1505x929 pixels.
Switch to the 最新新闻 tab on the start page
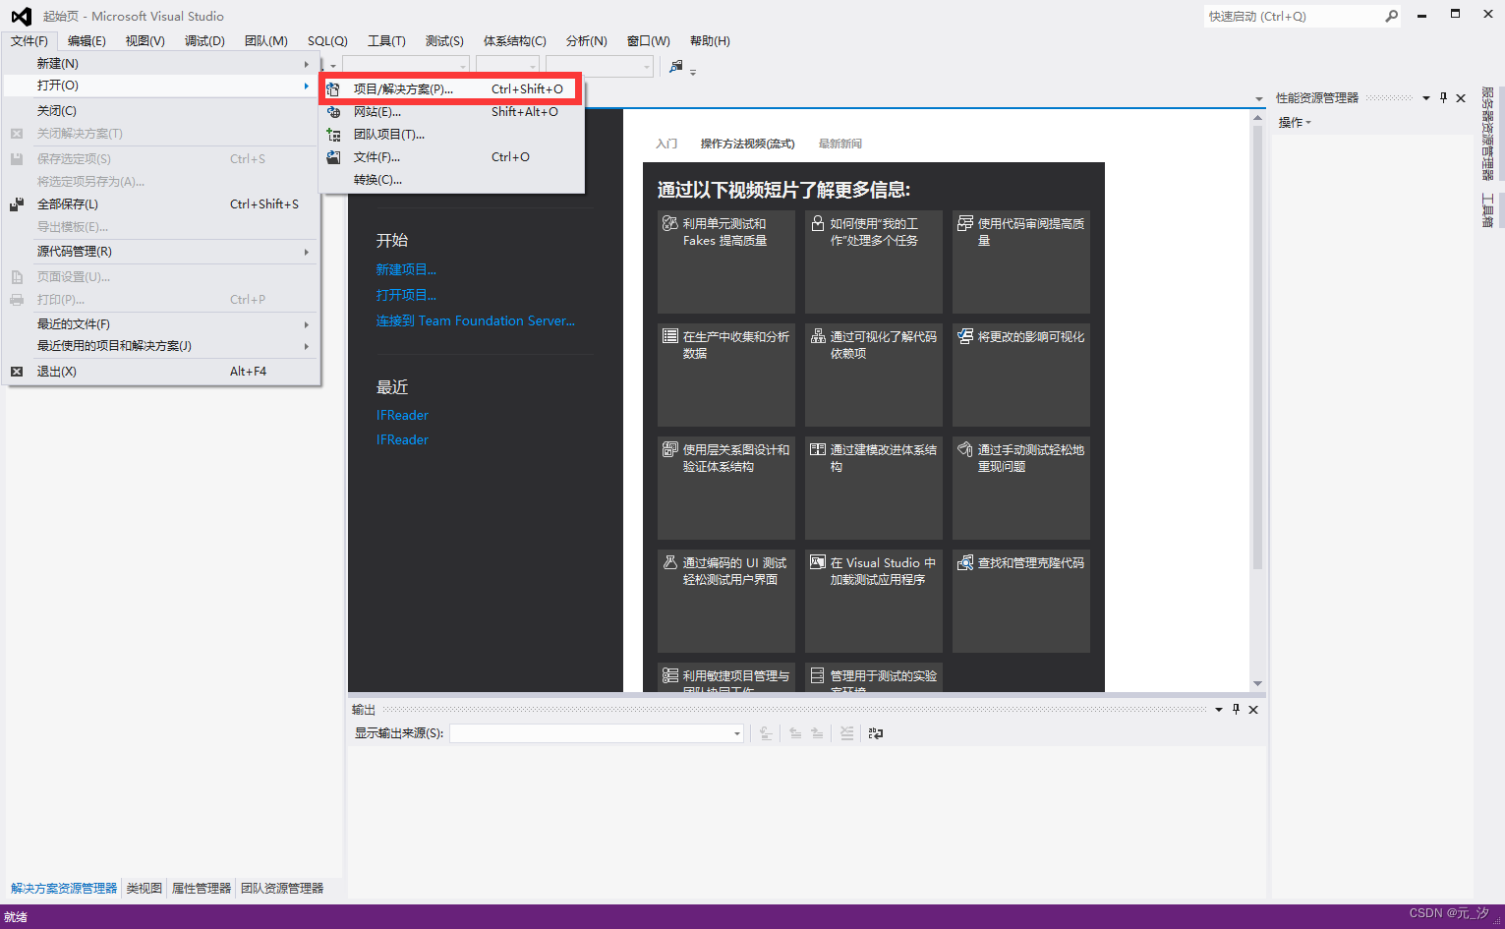(x=839, y=144)
